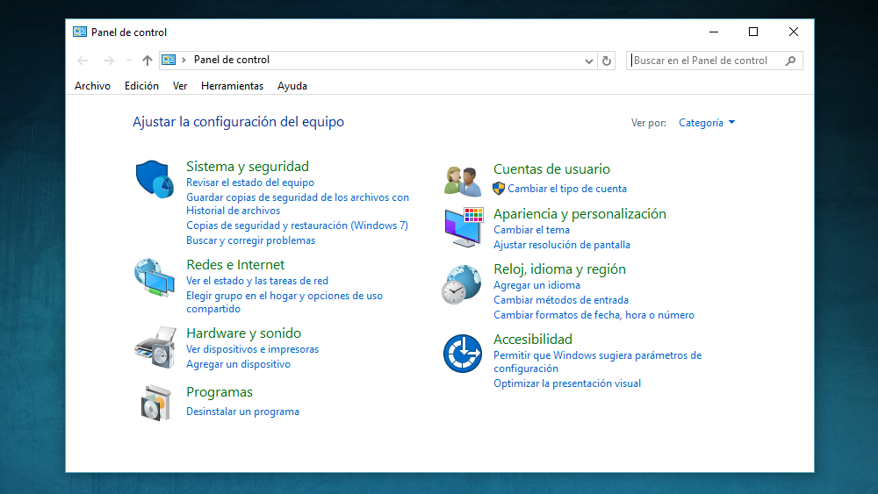
Task: Click the back navigation arrow
Action: [x=83, y=61]
